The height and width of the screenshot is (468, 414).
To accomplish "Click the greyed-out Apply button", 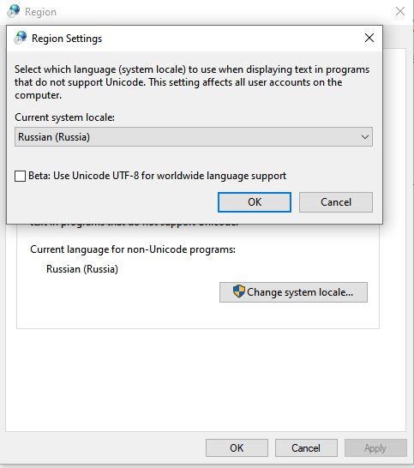I will pos(375,447).
